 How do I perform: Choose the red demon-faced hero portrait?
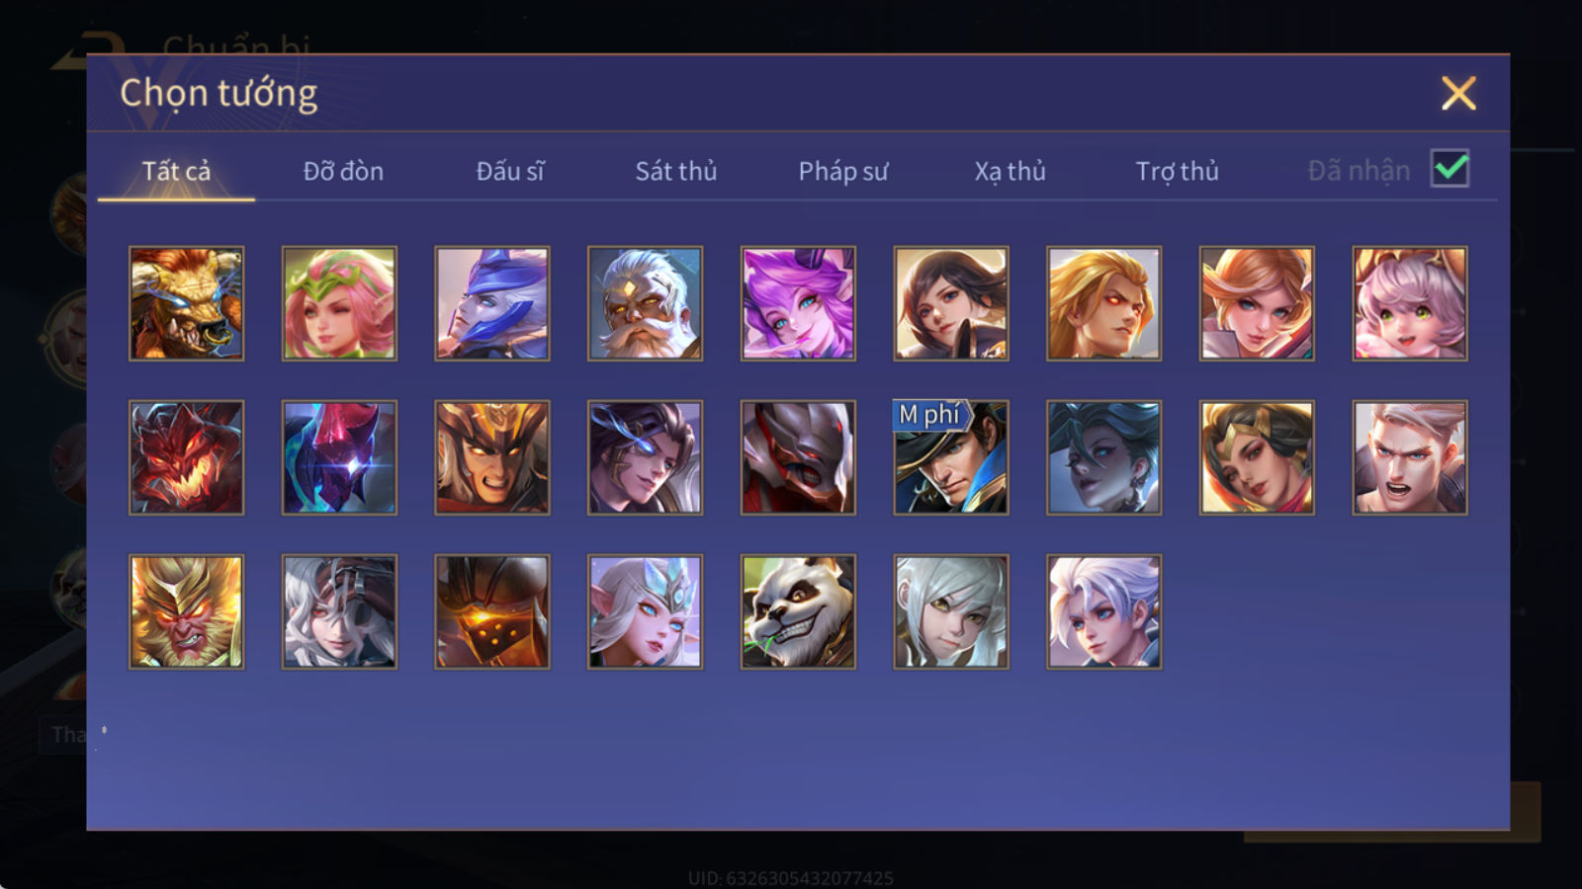pos(186,457)
